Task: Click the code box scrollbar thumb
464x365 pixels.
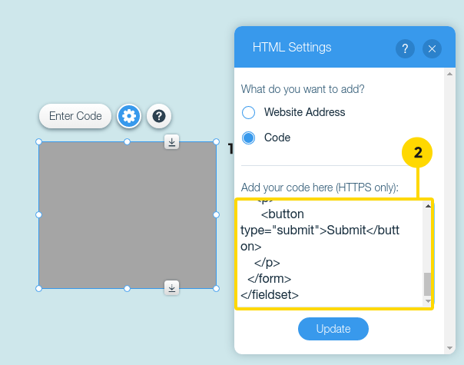Action: (x=428, y=284)
